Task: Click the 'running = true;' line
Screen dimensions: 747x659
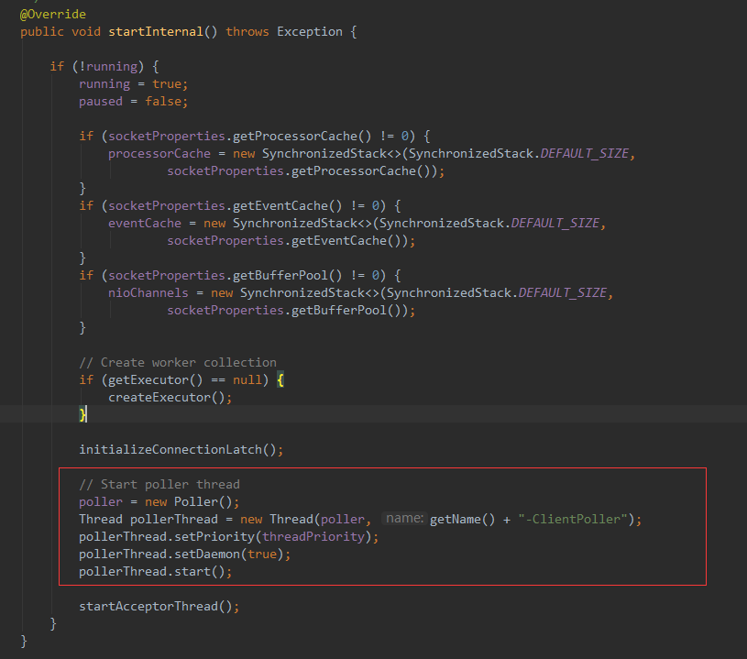Action: click(x=134, y=84)
